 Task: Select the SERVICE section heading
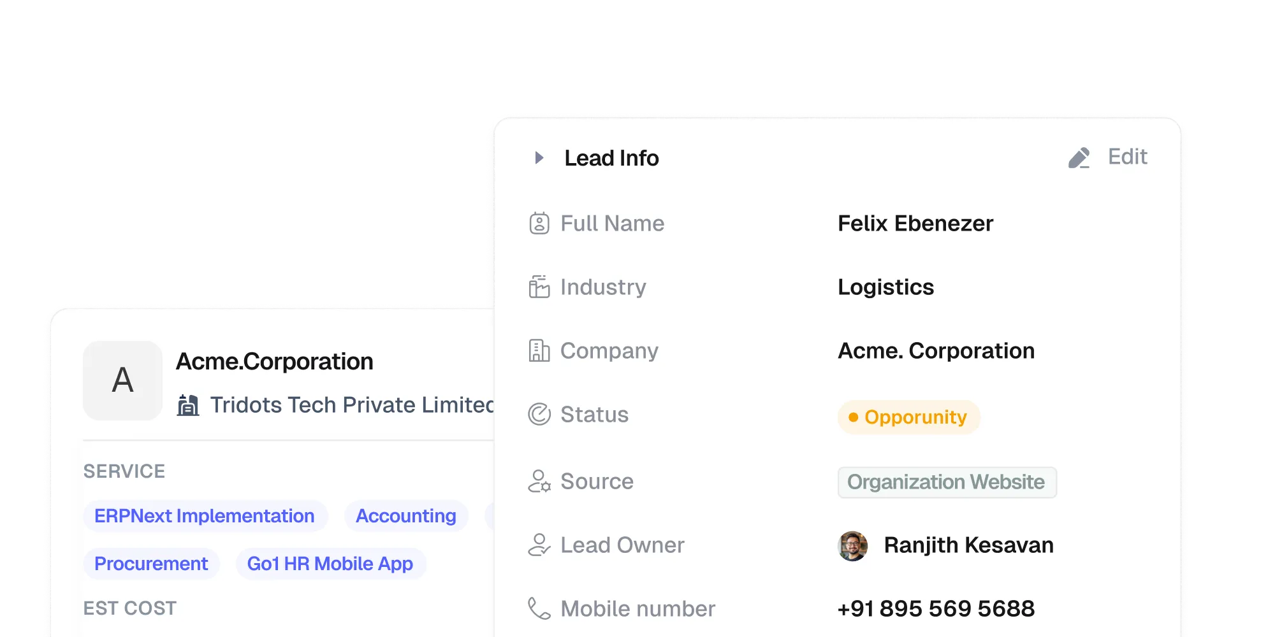pyautogui.click(x=125, y=471)
